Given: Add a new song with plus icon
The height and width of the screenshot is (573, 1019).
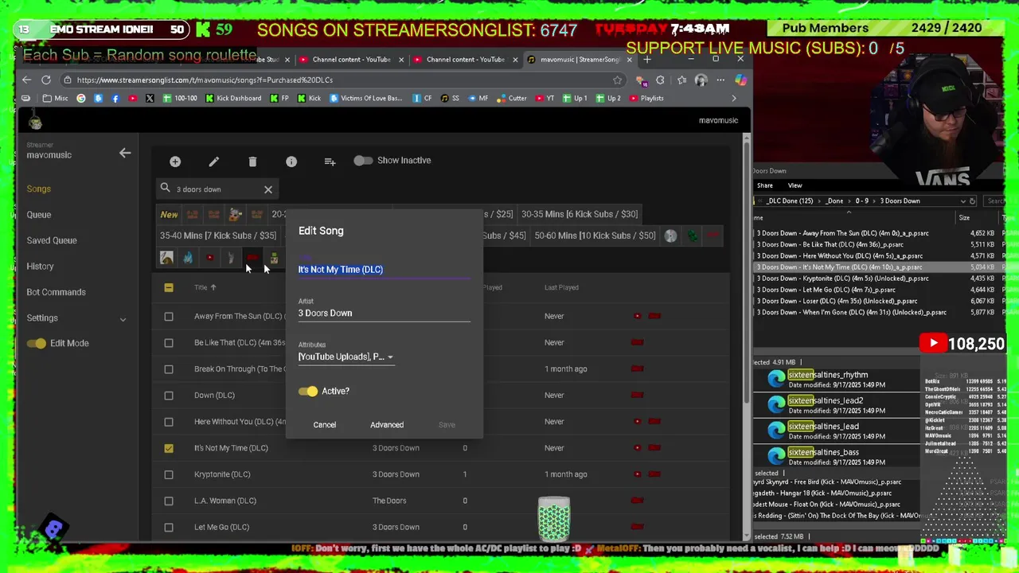Looking at the screenshot, I should [x=175, y=162].
